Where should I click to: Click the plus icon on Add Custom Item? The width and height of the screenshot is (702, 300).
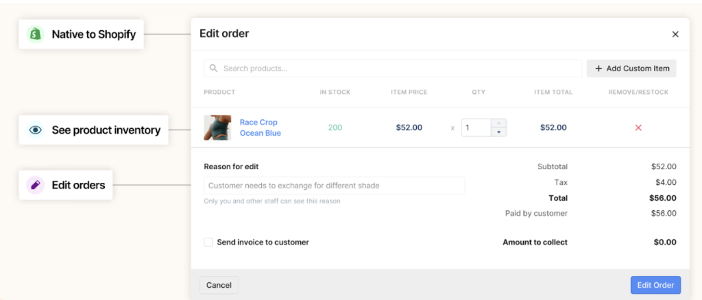(598, 68)
